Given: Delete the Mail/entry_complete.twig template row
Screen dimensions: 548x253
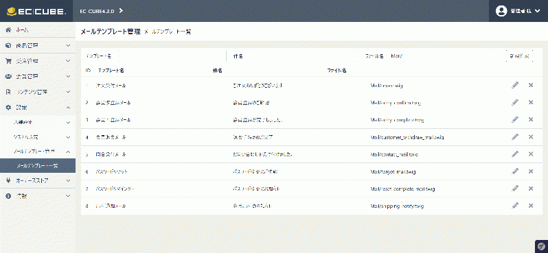Looking at the screenshot, I should click(531, 119).
